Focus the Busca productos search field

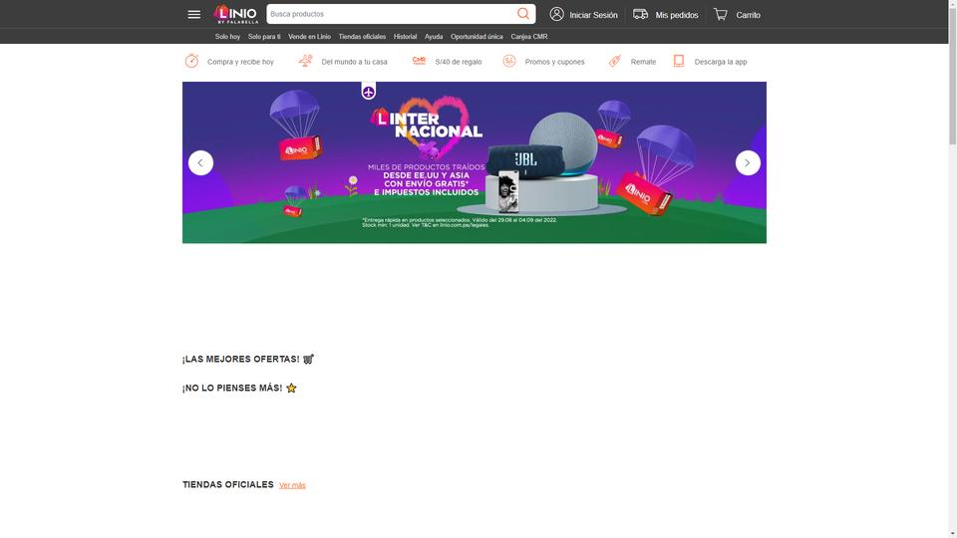tap(391, 14)
